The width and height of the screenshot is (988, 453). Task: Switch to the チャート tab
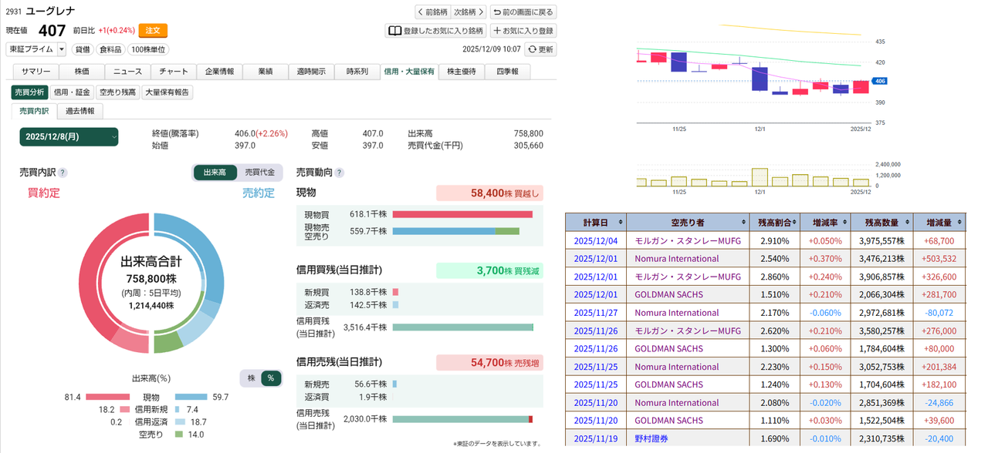[x=173, y=71]
